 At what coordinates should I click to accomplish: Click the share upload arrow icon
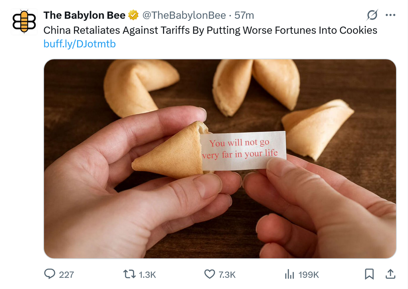pos(390,274)
